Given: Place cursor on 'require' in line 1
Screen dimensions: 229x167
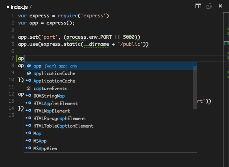Looking at the screenshot, I should (68, 16).
